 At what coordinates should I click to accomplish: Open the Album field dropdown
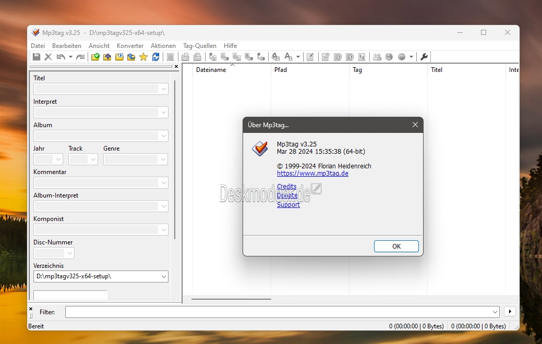tap(163, 136)
